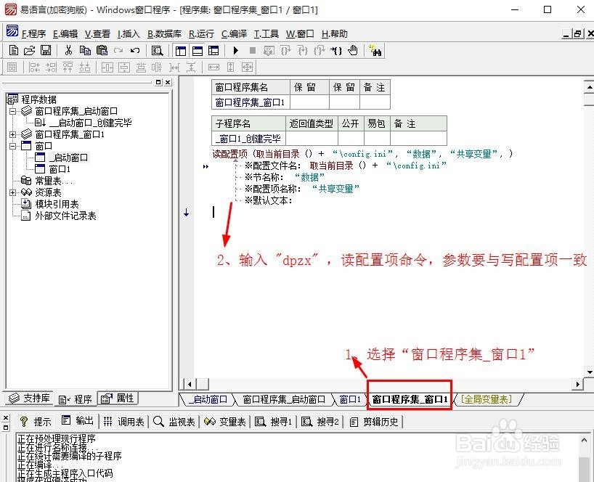Click the hand breakpoint icon
The height and width of the screenshot is (482, 594).
(x=353, y=50)
